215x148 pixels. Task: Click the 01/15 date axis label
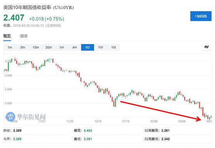(x=126, y=121)
